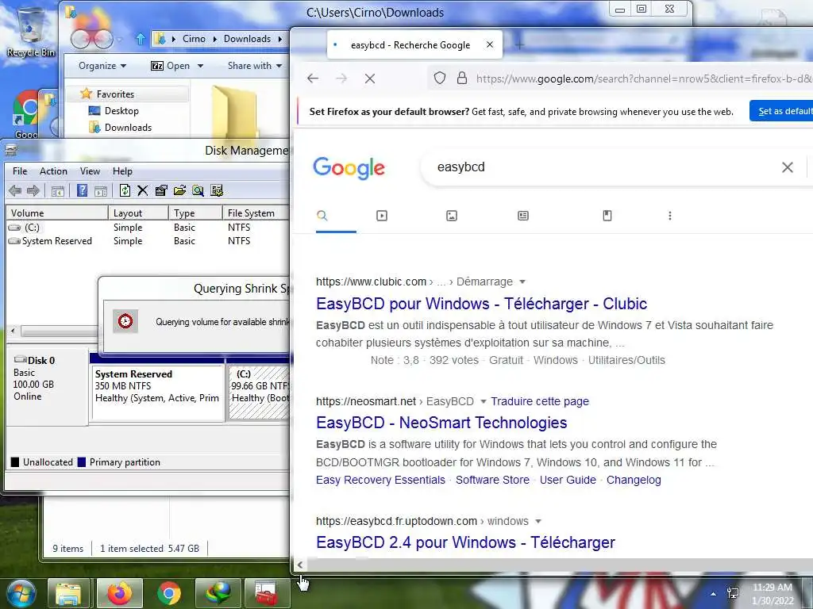The image size is (813, 609).
Task: Select Desktop in Explorer navigation pane
Action: coord(121,111)
